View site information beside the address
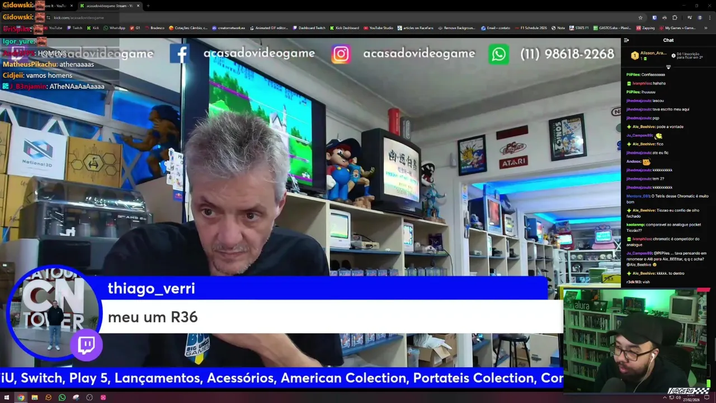This screenshot has width=716, height=403. click(x=48, y=17)
